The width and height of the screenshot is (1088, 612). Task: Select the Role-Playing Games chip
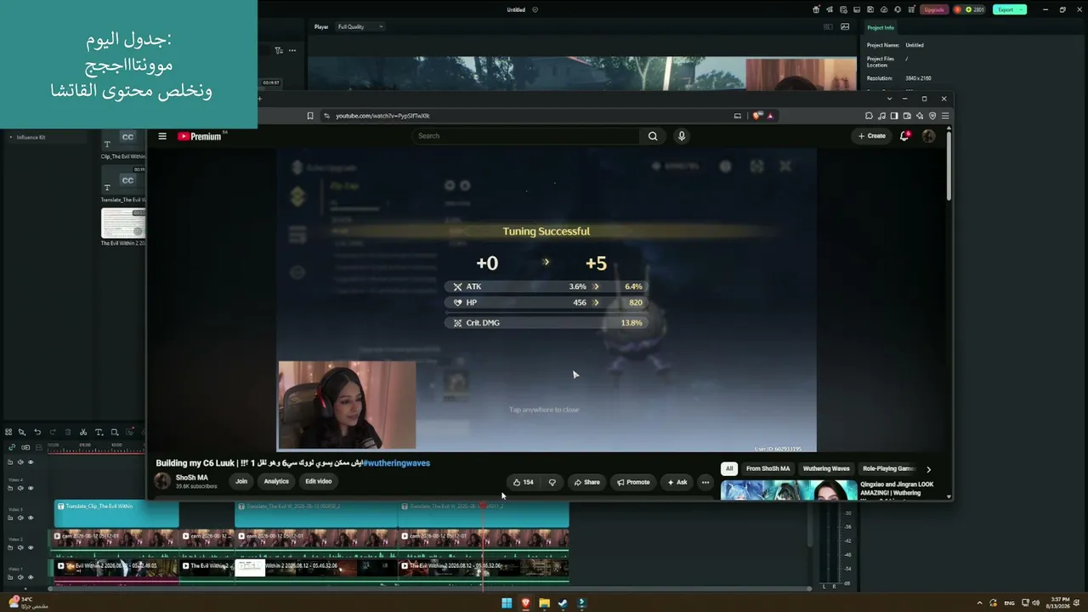tap(887, 468)
